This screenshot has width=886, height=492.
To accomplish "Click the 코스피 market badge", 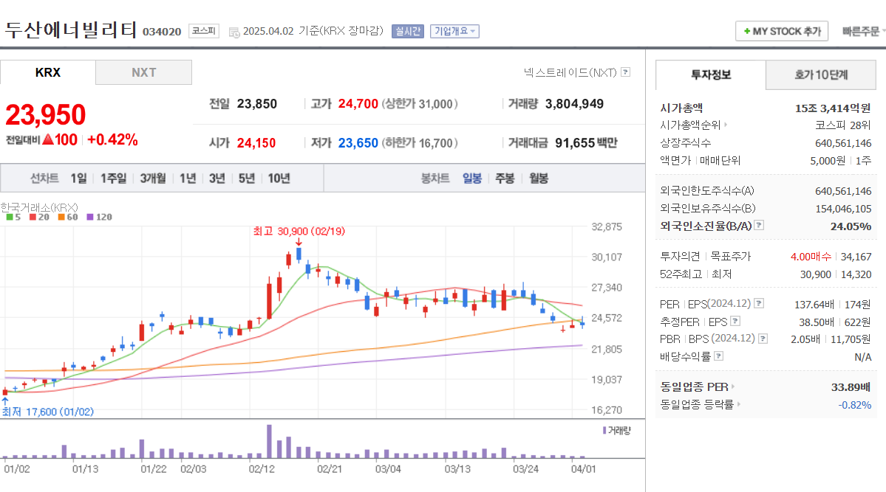I will click(203, 31).
